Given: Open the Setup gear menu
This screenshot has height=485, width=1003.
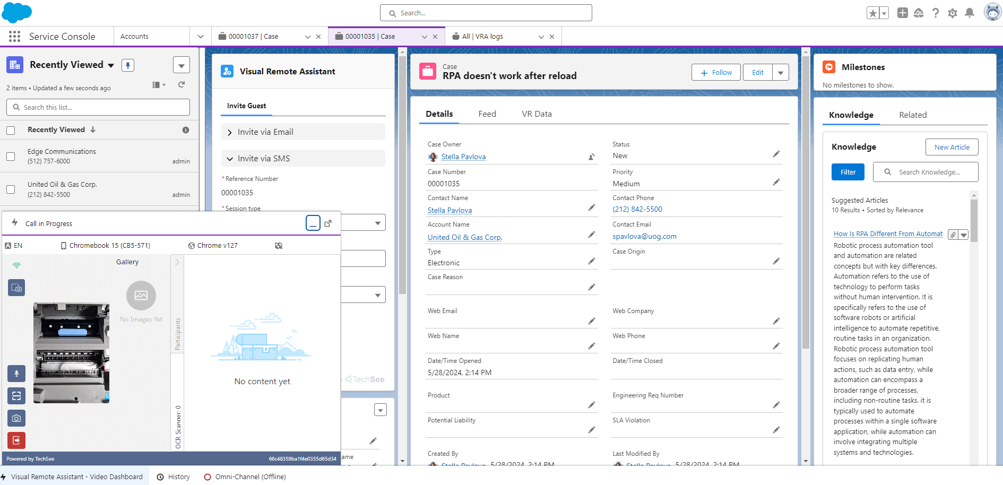Looking at the screenshot, I should [953, 13].
